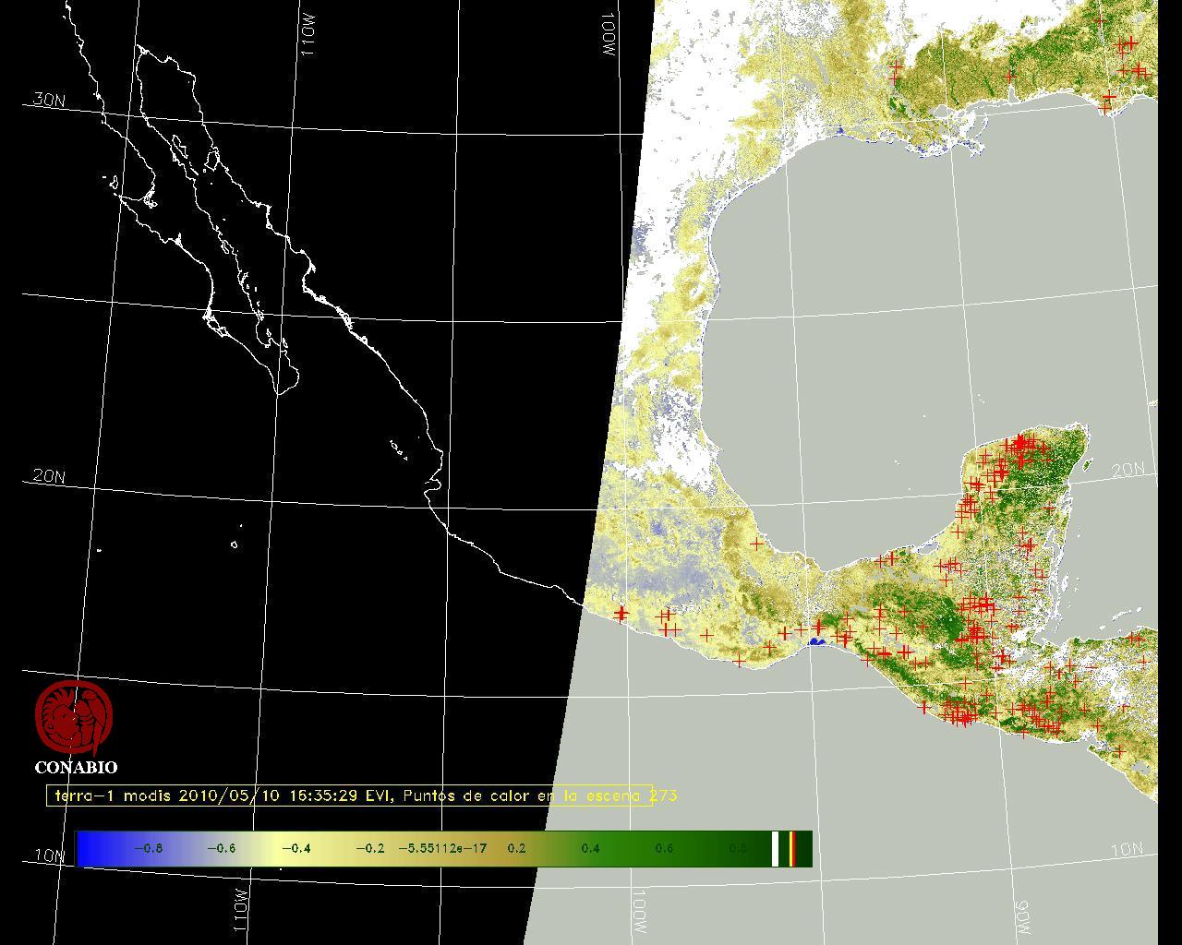Image resolution: width=1182 pixels, height=945 pixels.
Task: Click the yellow-bordered terra-1 modis caption
Action: click(349, 795)
